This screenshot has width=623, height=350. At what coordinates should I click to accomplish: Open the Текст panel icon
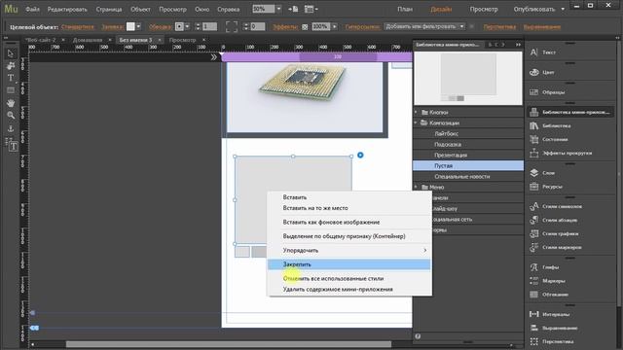coord(534,52)
